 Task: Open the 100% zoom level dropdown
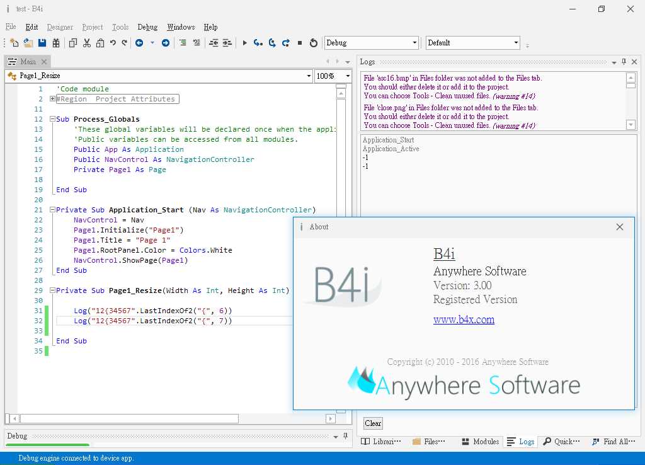point(346,76)
